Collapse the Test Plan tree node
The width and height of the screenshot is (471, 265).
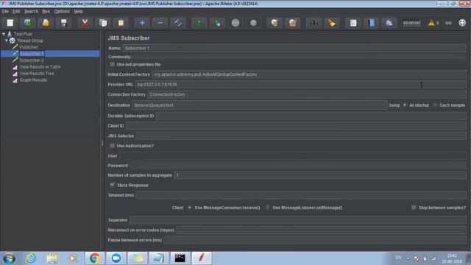click(4, 34)
